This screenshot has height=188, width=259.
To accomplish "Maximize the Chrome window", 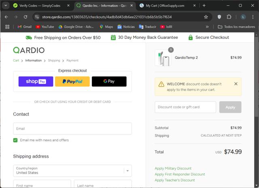I will tap(240, 6).
